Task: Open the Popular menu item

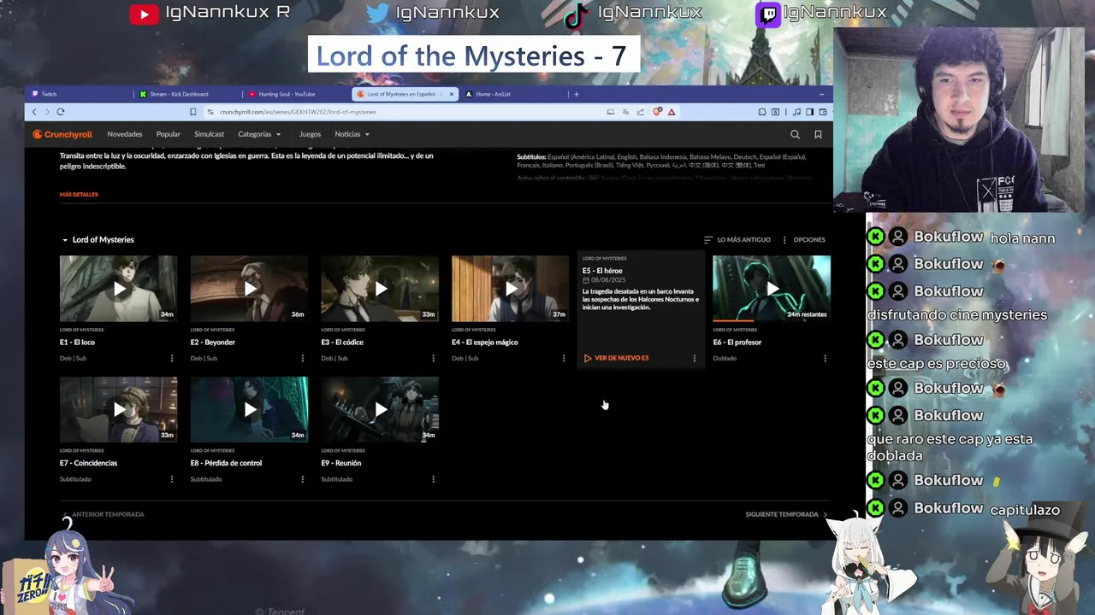Action: click(x=169, y=134)
